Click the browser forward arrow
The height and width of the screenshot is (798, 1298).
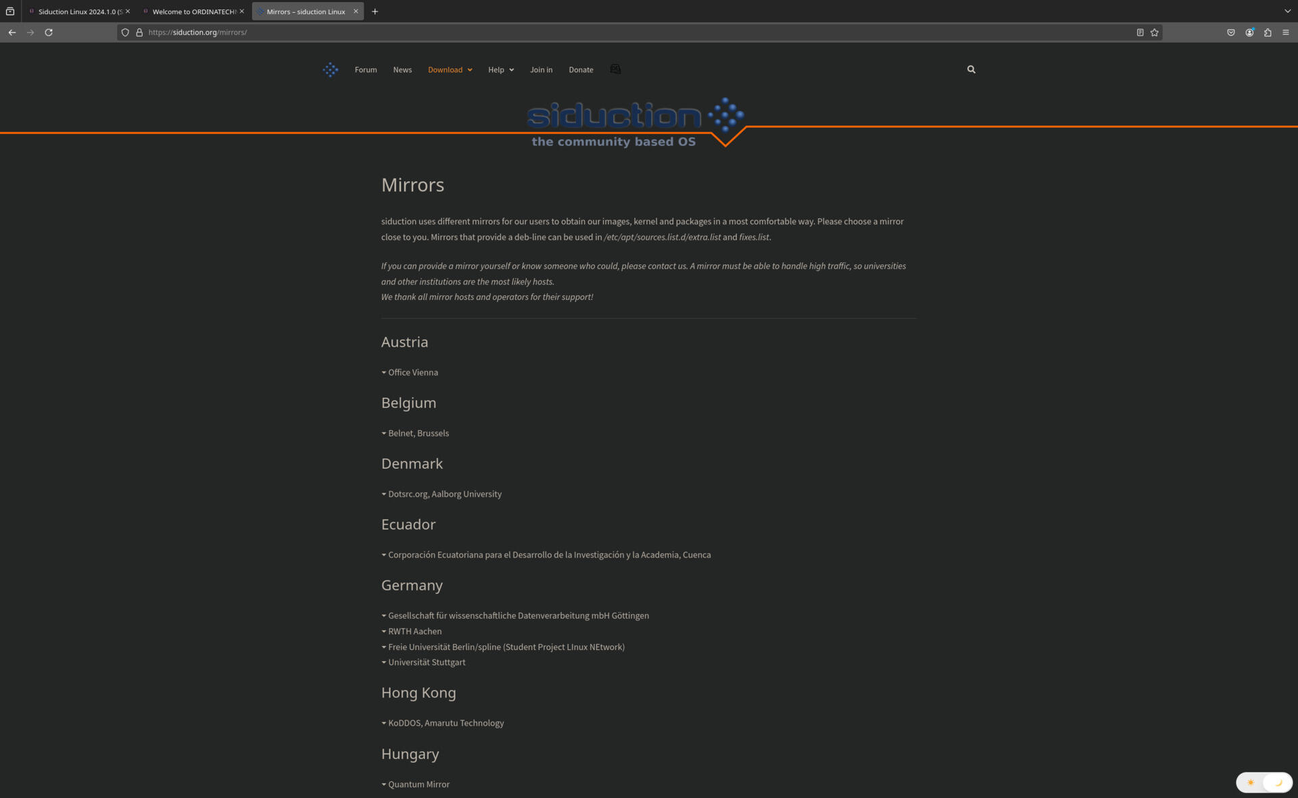pos(30,32)
